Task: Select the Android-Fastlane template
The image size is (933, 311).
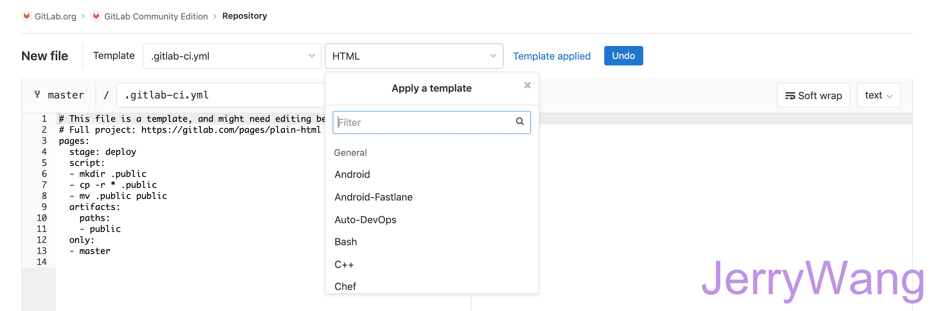Action: click(373, 197)
